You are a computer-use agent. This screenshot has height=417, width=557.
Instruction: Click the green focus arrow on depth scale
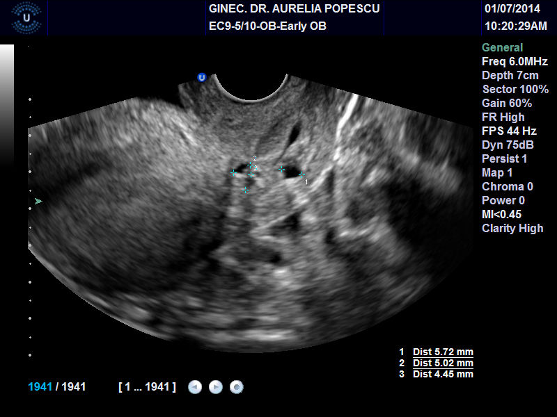pos(38,202)
